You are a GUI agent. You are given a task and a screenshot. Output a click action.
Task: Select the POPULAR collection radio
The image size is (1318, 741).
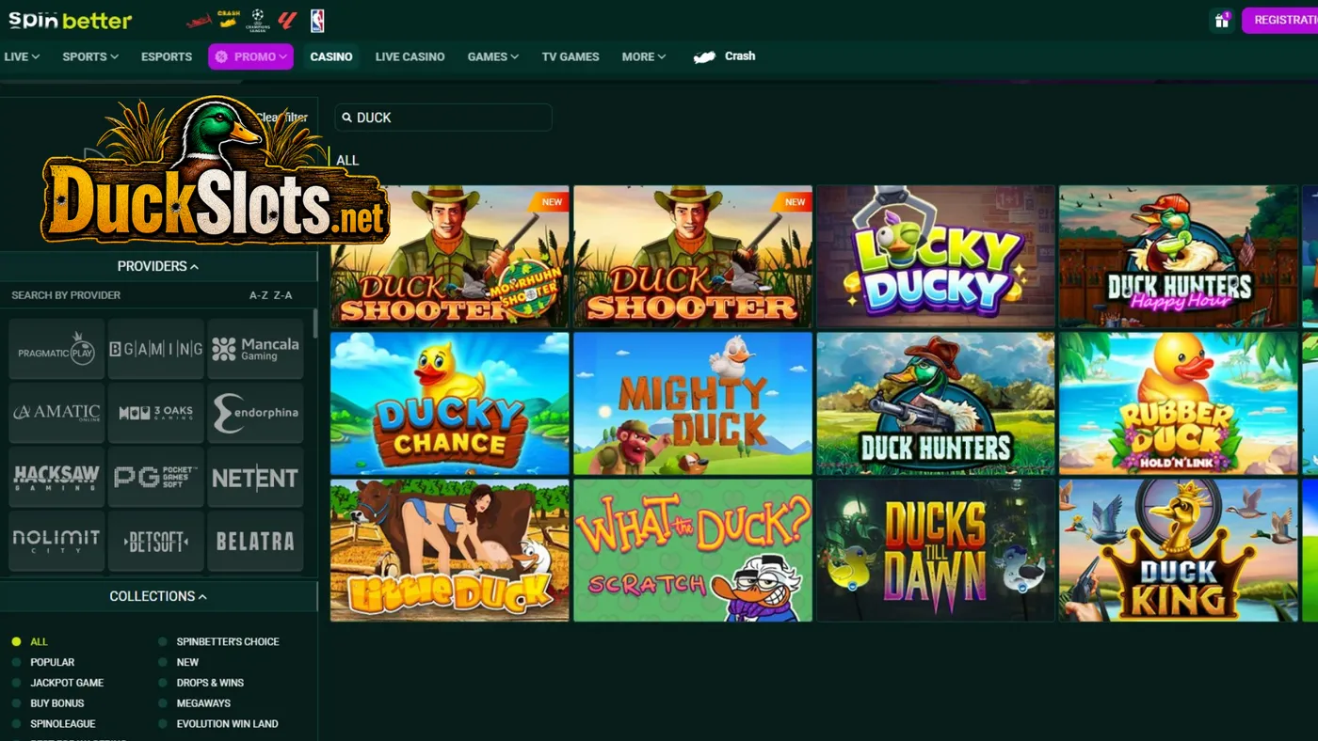16,662
